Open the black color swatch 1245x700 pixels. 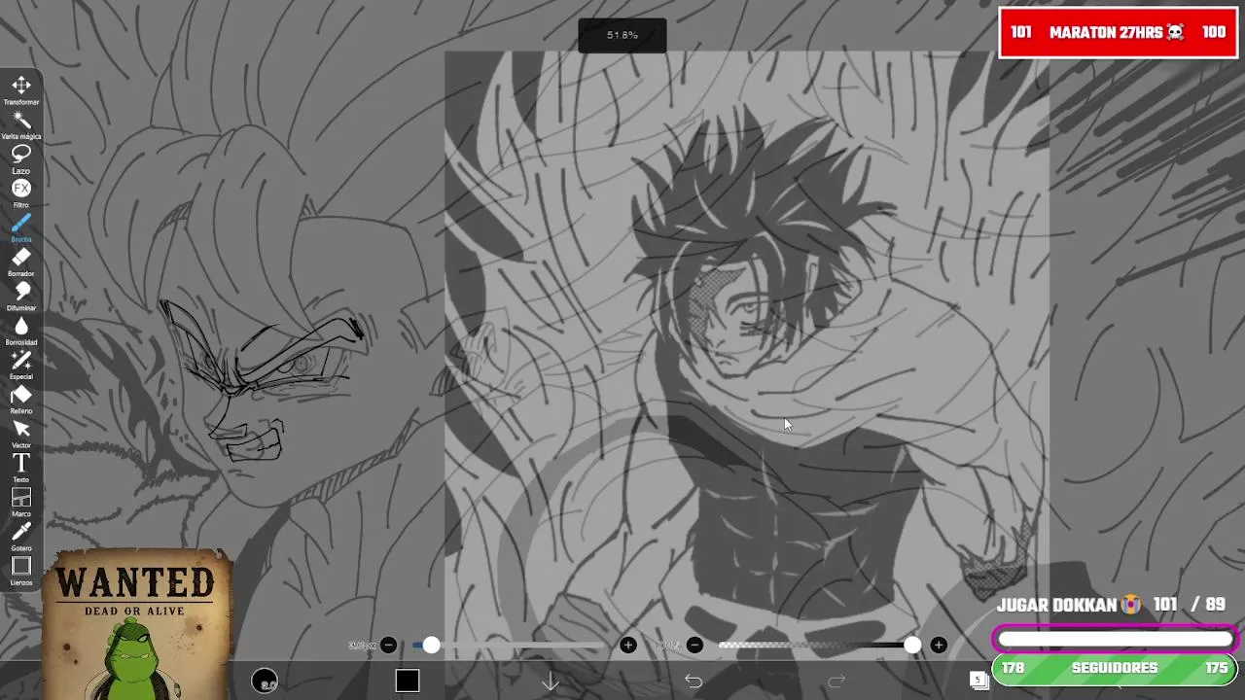coord(408,682)
